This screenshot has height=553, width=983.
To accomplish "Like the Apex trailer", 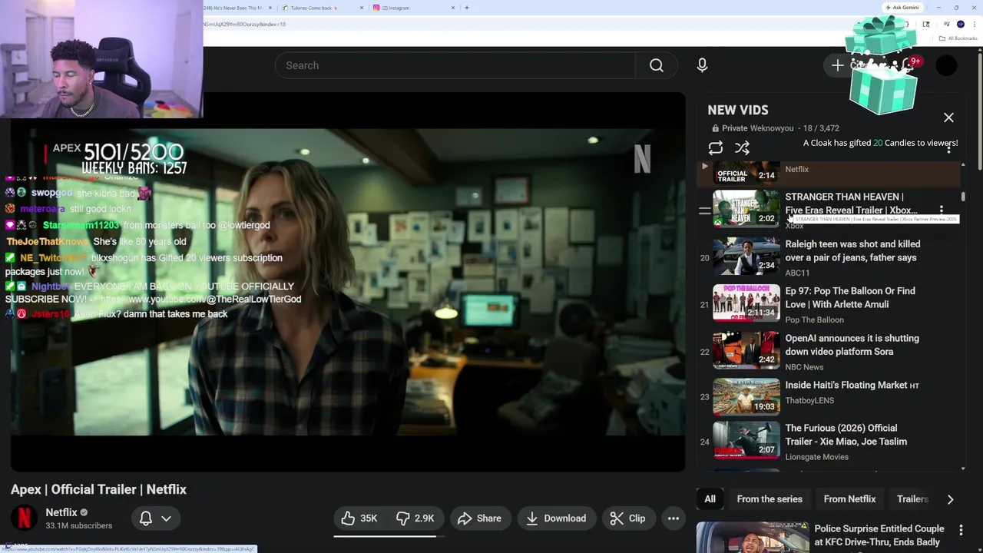I will point(359,518).
